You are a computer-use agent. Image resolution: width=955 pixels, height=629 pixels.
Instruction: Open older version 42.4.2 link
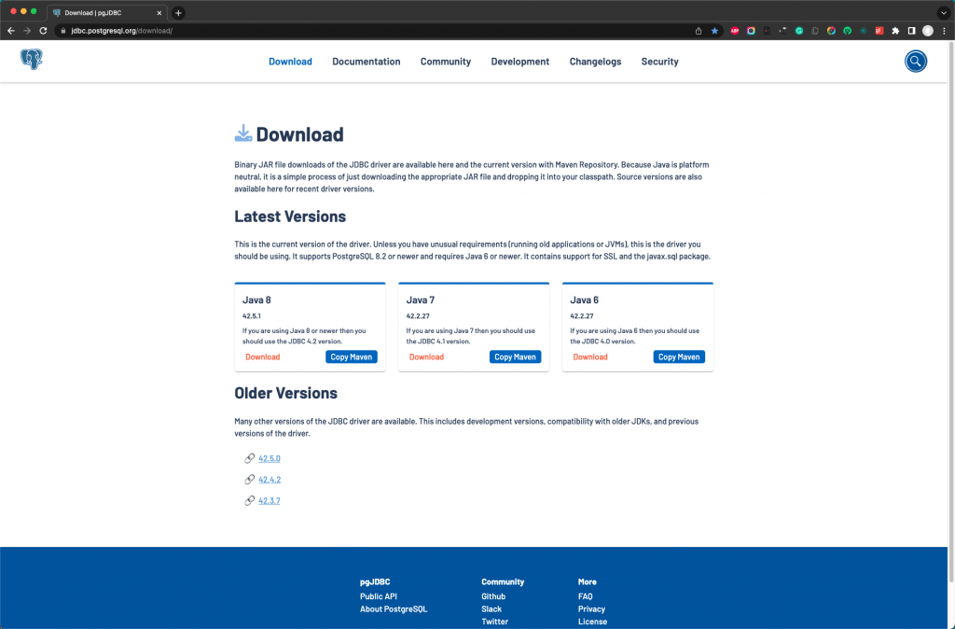[x=270, y=480]
